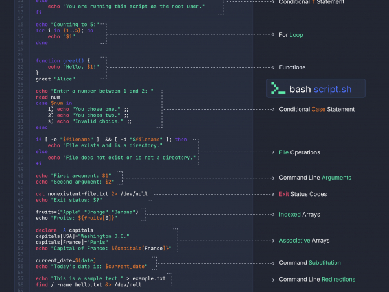Image resolution: width=389 pixels, height=292 pixels.
Task: Click the 'Enter a number between 1 and 2' line
Action: click(95, 91)
